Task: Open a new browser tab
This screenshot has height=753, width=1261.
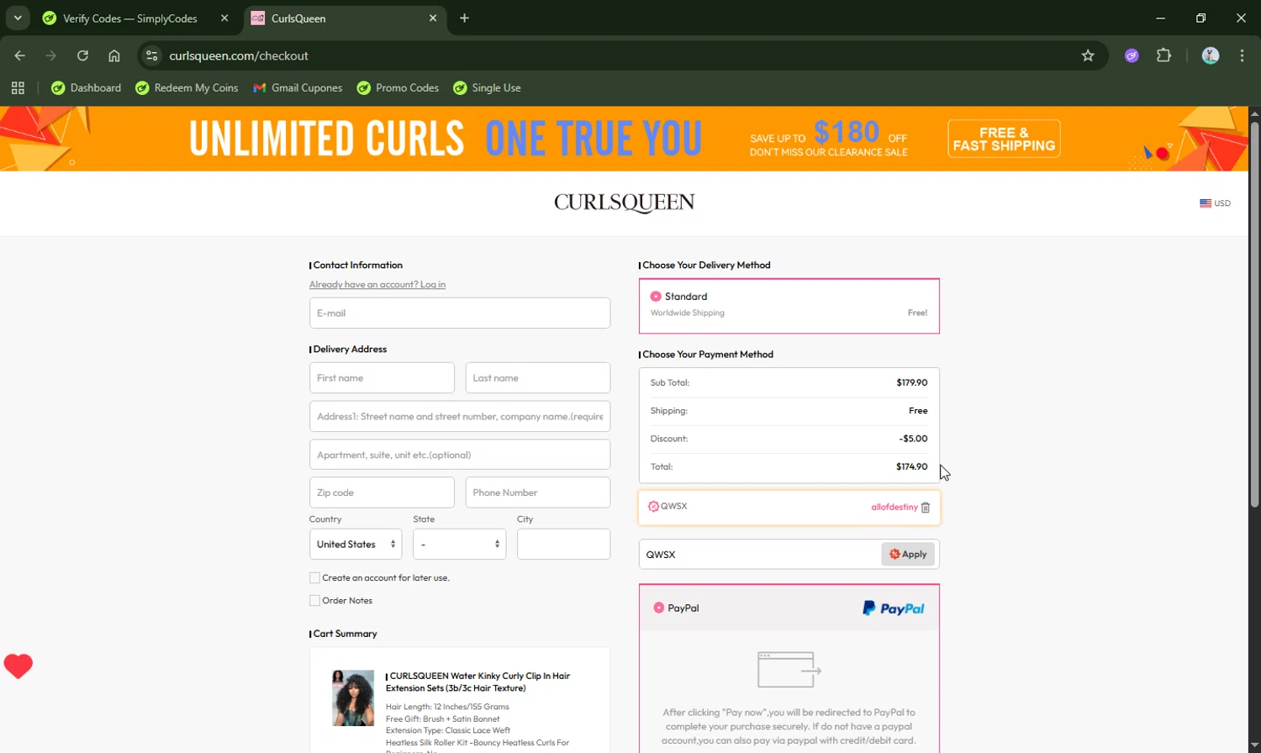Action: (464, 18)
